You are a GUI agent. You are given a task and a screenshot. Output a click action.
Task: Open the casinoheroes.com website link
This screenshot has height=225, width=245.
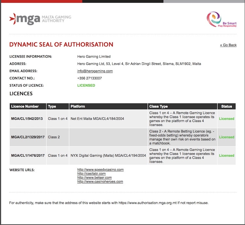100,182
